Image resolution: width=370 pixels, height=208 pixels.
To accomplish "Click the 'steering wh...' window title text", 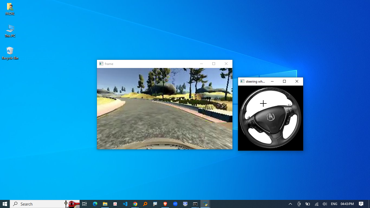I will pos(255,82).
